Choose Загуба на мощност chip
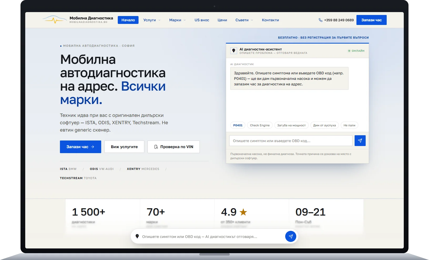429x260 pixels. 292,125
